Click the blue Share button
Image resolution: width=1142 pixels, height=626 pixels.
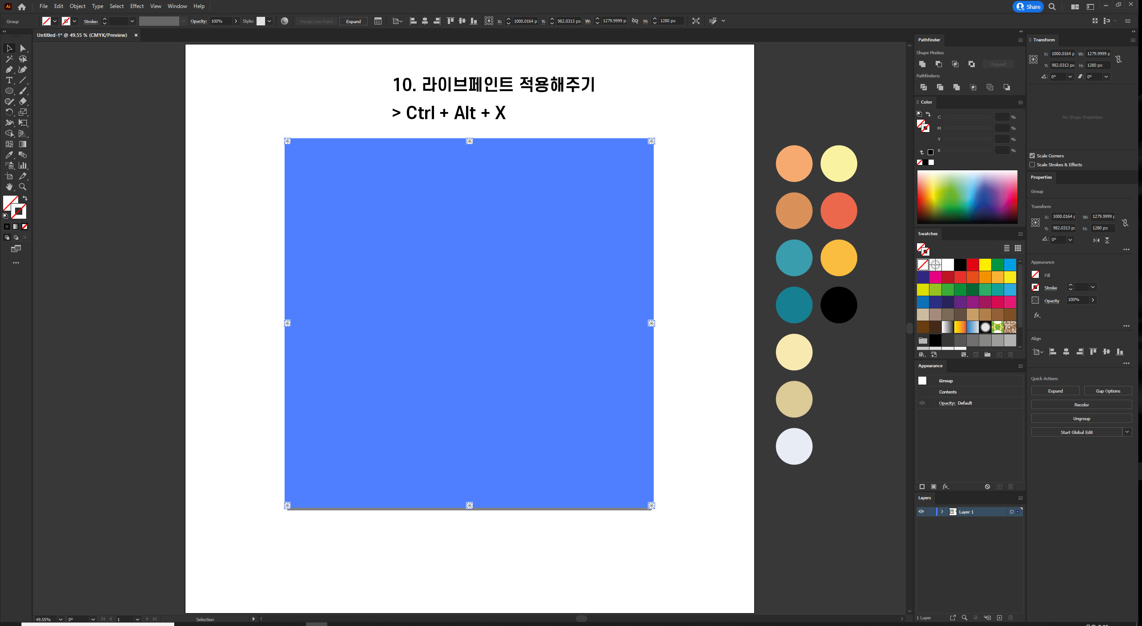[1028, 7]
